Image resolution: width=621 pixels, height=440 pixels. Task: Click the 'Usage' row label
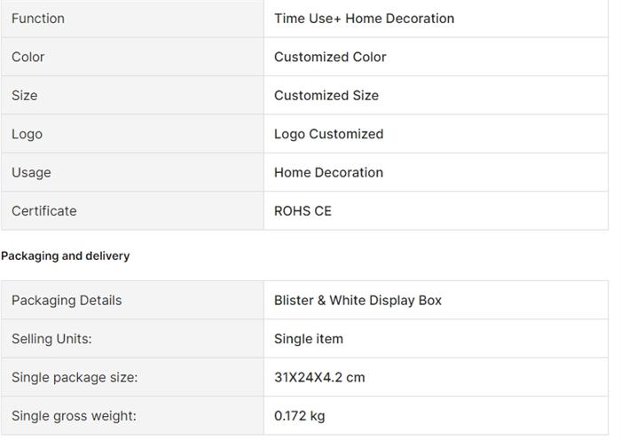click(31, 173)
